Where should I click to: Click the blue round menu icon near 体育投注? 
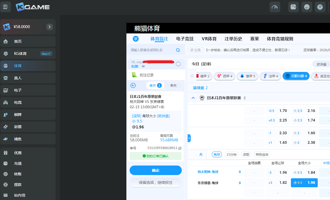tap(136, 39)
